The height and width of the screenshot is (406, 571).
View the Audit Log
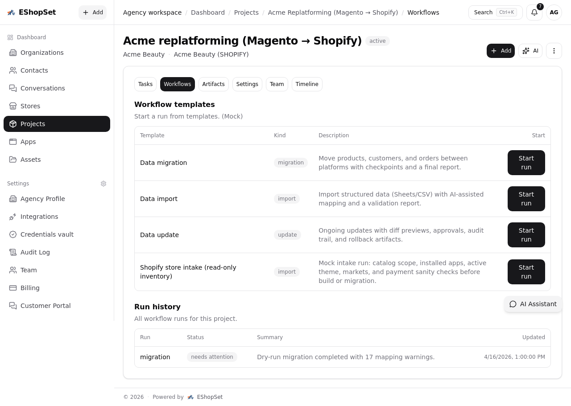click(x=35, y=252)
